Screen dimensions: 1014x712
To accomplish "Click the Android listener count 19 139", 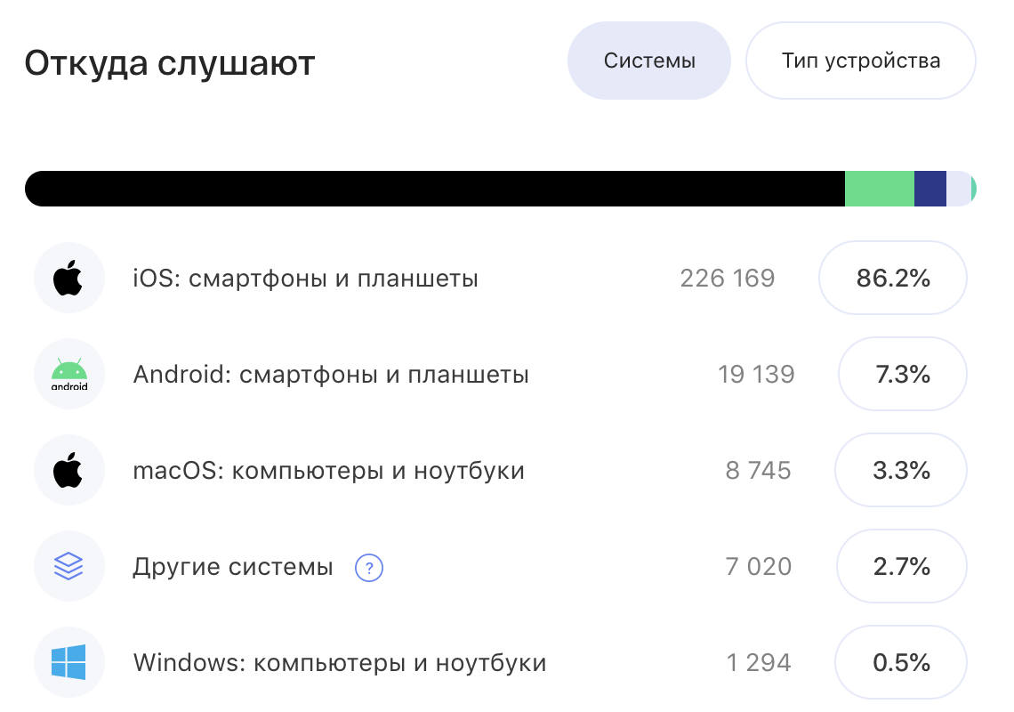I will (756, 374).
